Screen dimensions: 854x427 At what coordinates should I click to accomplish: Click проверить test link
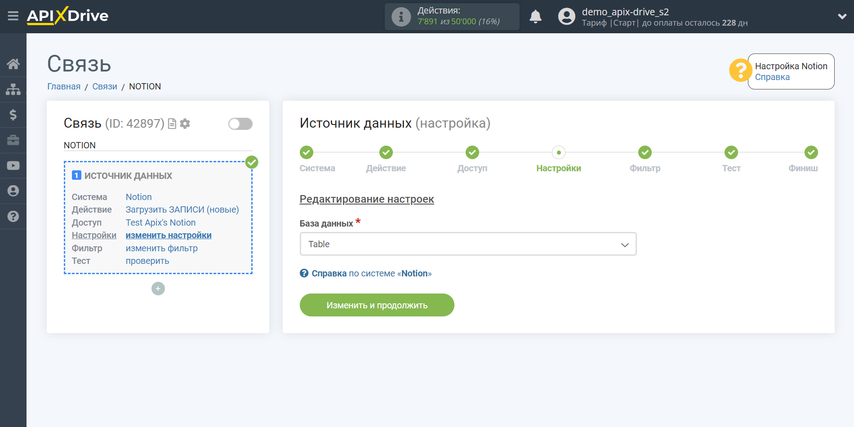click(x=147, y=261)
